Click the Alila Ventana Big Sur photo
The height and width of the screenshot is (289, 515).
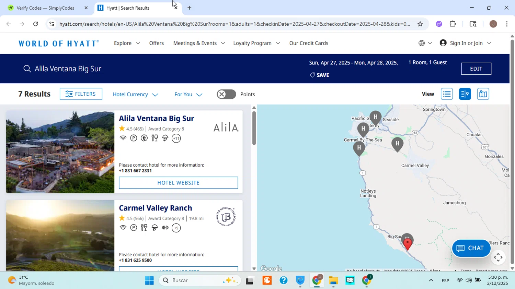point(60,152)
